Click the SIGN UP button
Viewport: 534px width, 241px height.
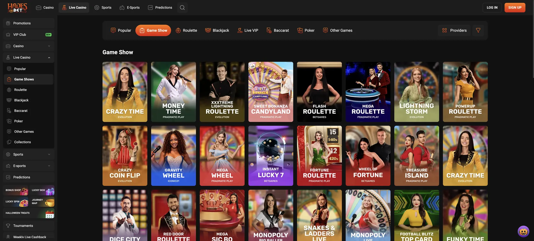[515, 7]
